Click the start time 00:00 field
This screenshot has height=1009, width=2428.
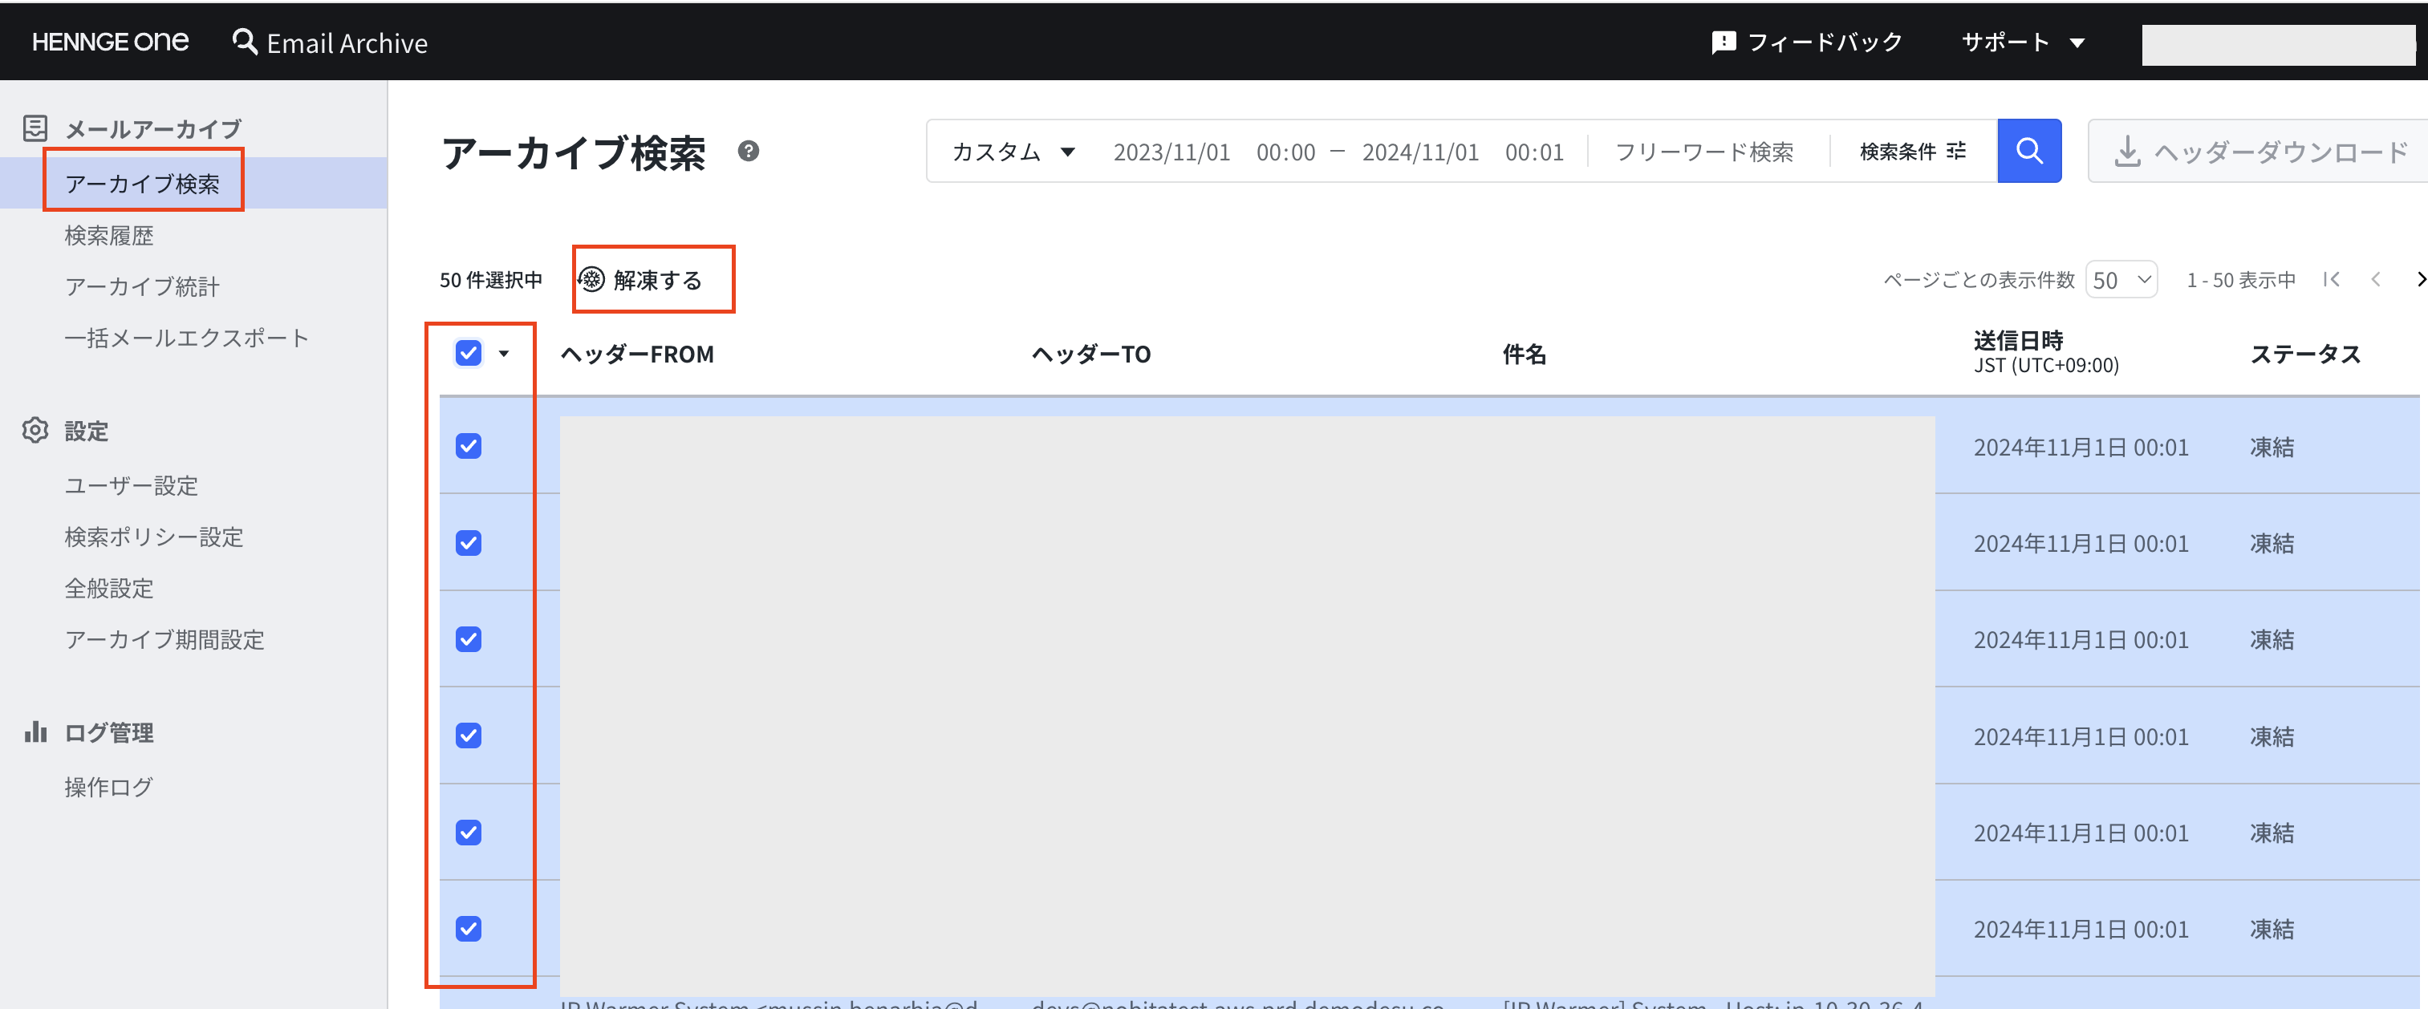click(x=1285, y=152)
